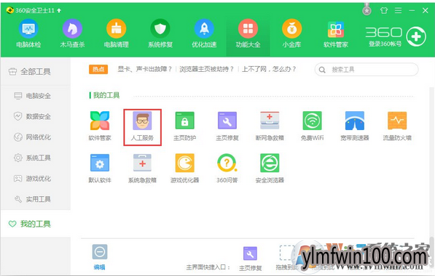
Task: Launch 主页防护 tool
Action: 185,126
